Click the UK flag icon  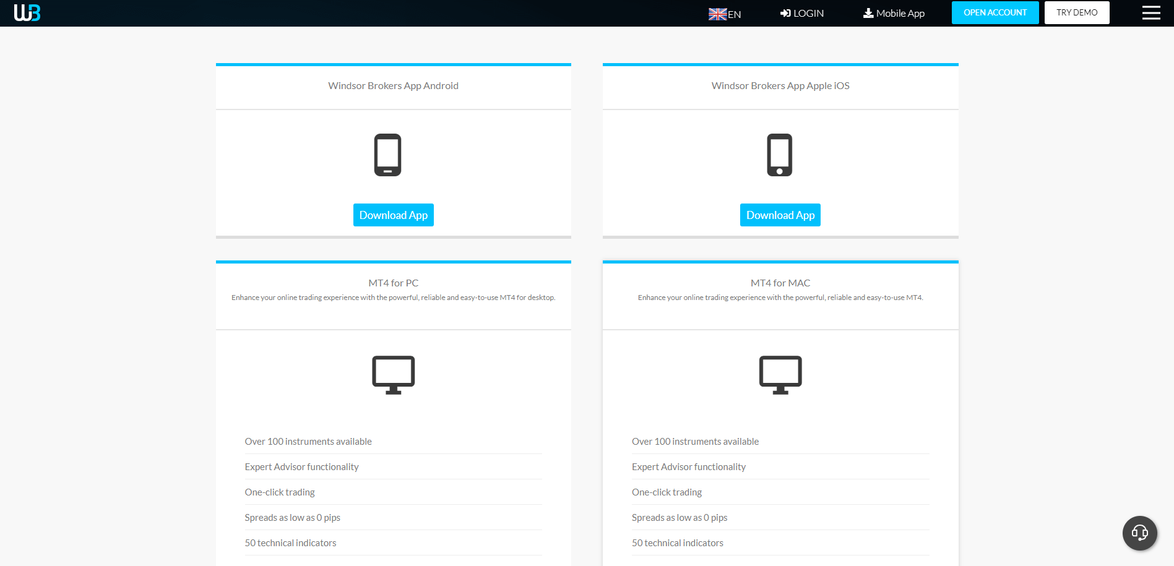(x=718, y=14)
